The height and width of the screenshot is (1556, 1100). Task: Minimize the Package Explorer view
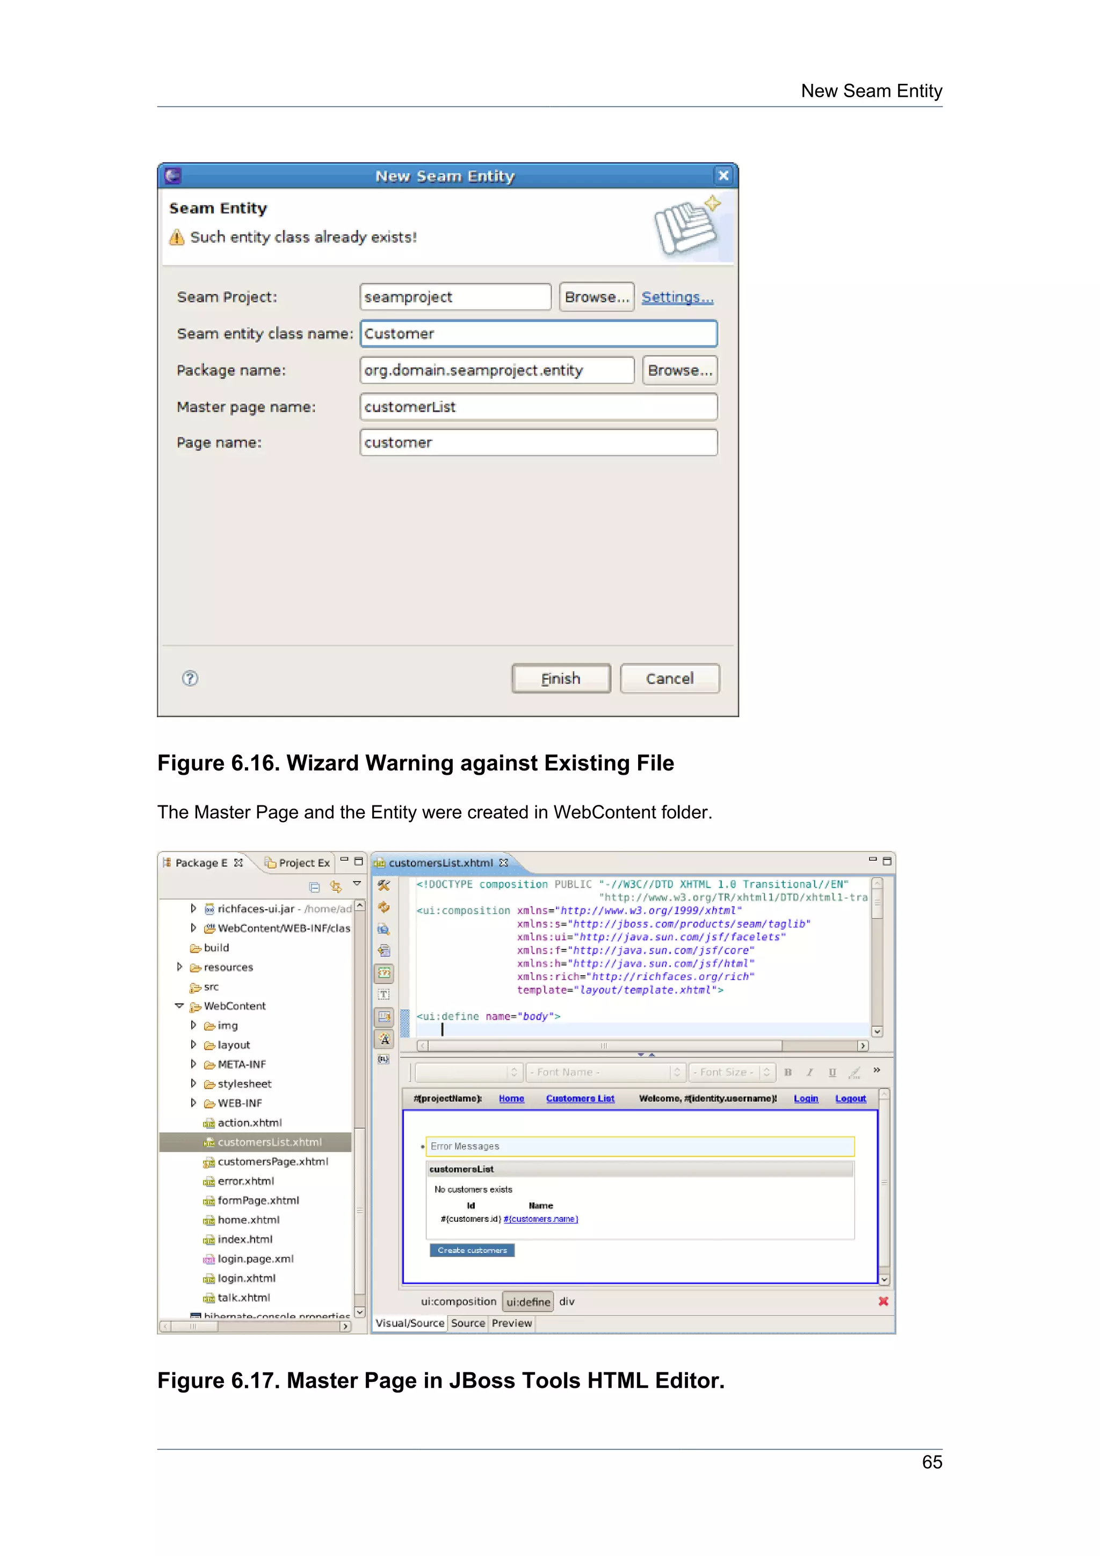[x=344, y=860]
